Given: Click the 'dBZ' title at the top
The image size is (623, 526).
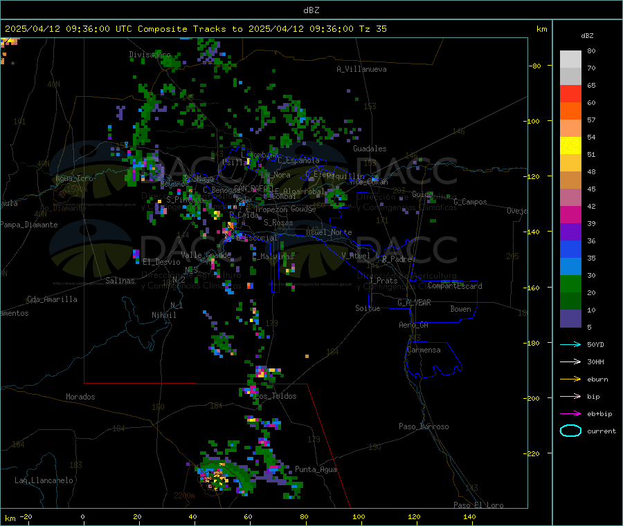Looking at the screenshot, I should click(311, 10).
